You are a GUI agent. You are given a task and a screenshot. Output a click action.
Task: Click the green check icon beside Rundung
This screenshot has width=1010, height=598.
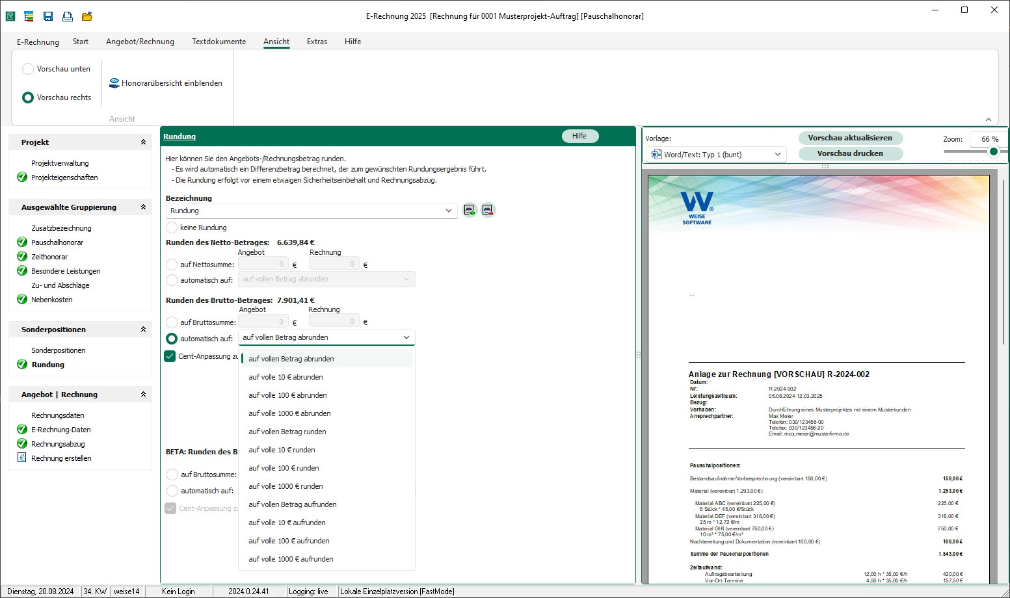22,365
